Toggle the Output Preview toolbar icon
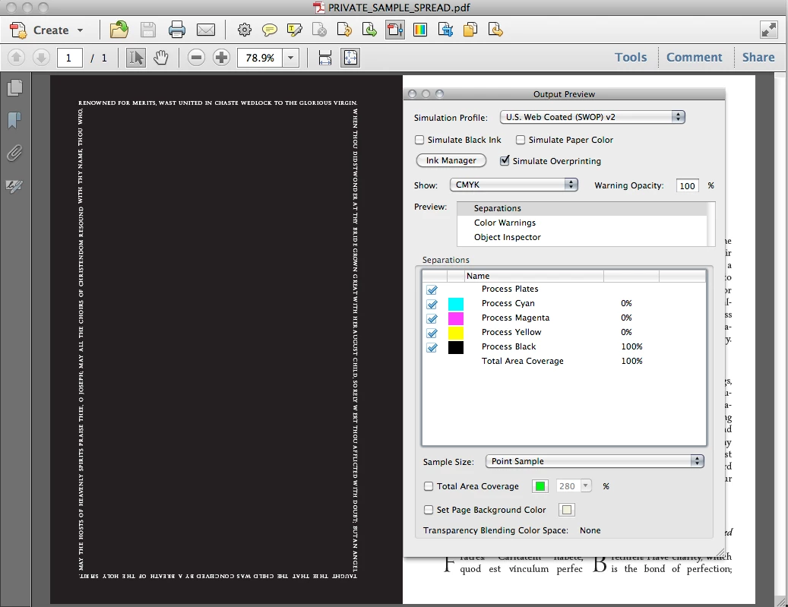 click(x=395, y=30)
